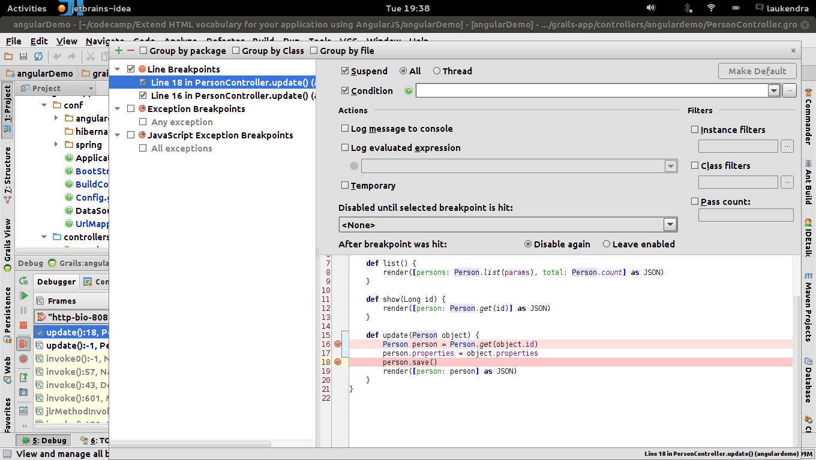816x460 pixels.
Task: Click the red minus remove breakpoint icon
Action: tap(130, 51)
